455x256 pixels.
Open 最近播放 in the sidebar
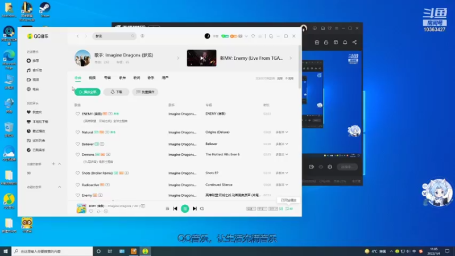click(x=36, y=131)
